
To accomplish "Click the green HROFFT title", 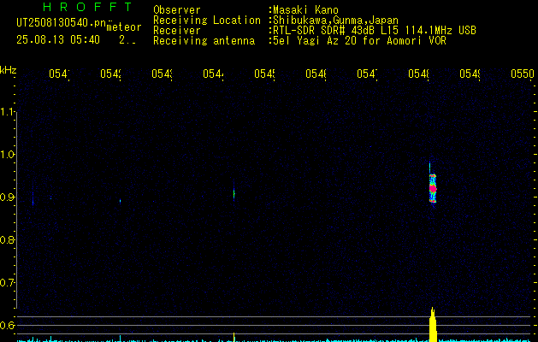I will pyautogui.click(x=87, y=7).
